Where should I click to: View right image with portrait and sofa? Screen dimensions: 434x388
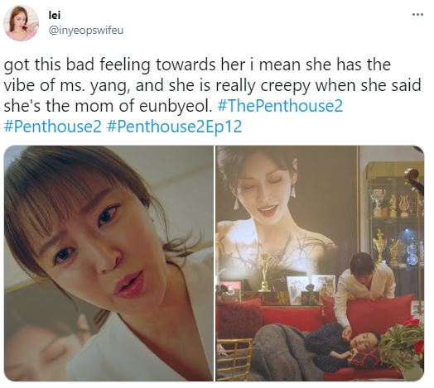tap(320, 263)
